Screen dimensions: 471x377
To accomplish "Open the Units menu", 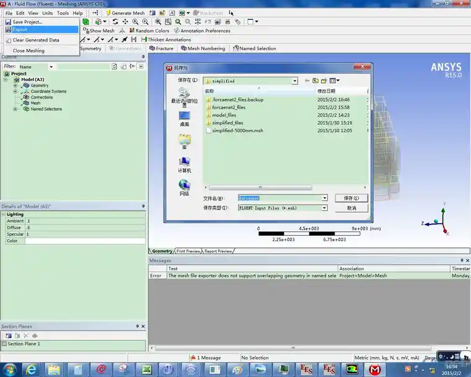I will pyautogui.click(x=48, y=13).
